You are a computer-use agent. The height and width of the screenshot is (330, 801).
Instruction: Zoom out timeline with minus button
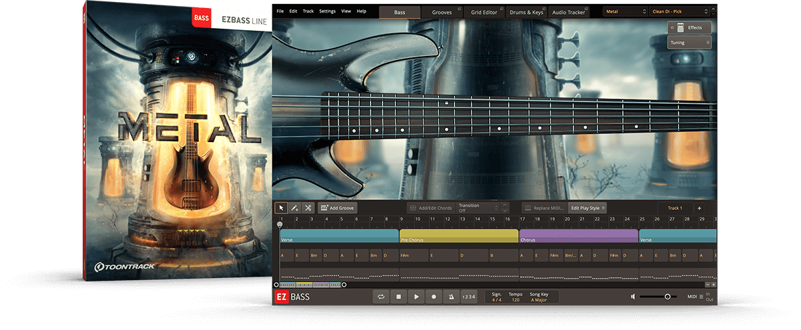706,285
